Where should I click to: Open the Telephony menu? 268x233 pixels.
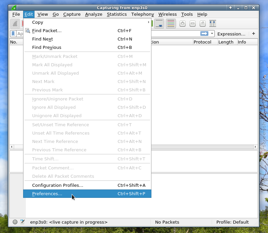[143, 14]
